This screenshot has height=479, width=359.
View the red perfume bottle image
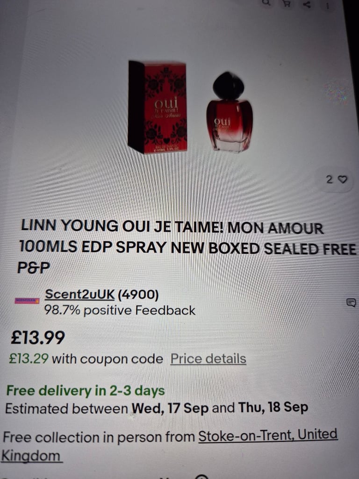[230, 112]
